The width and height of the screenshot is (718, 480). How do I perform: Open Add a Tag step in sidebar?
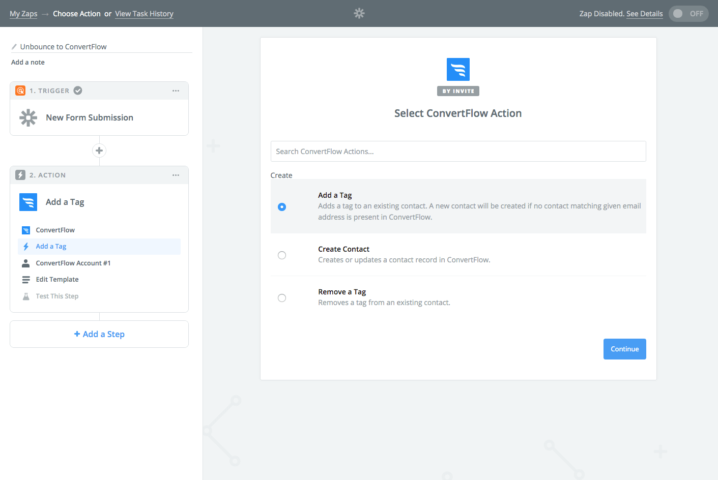click(x=99, y=247)
